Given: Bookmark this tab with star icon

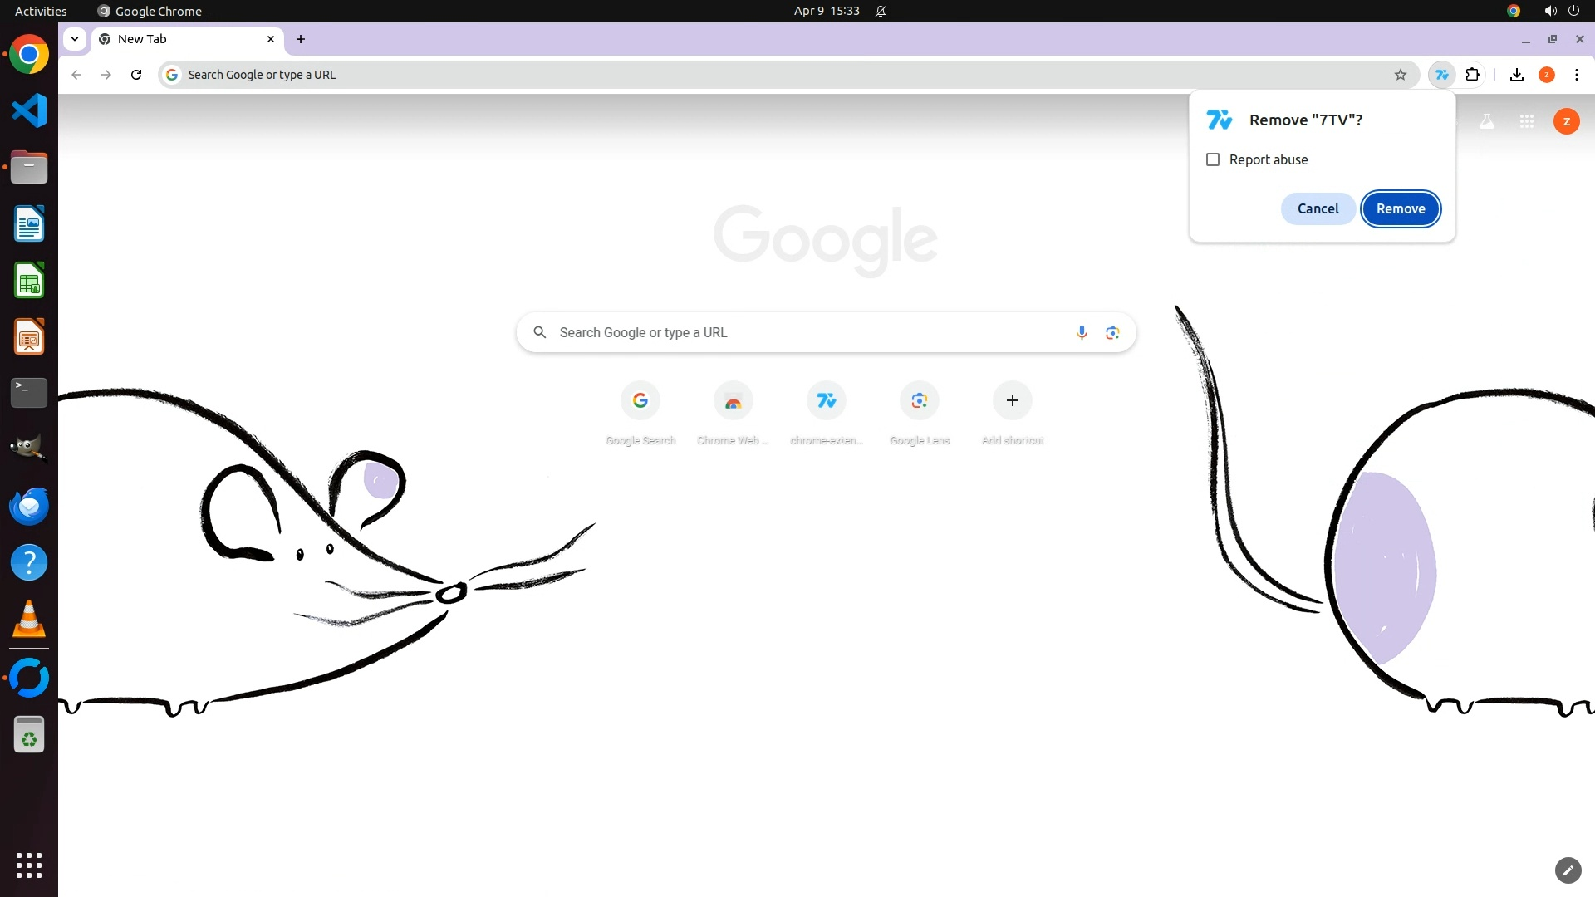Looking at the screenshot, I should tap(1401, 75).
